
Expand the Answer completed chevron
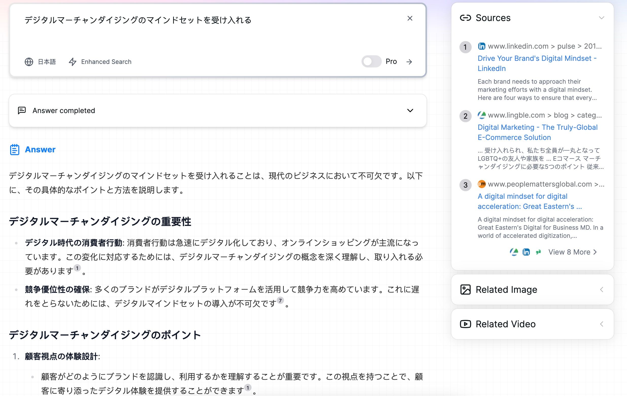[410, 111]
